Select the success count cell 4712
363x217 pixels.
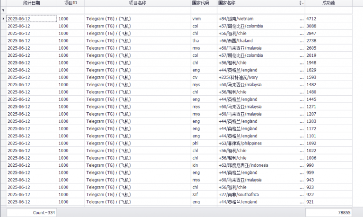click(x=328, y=19)
